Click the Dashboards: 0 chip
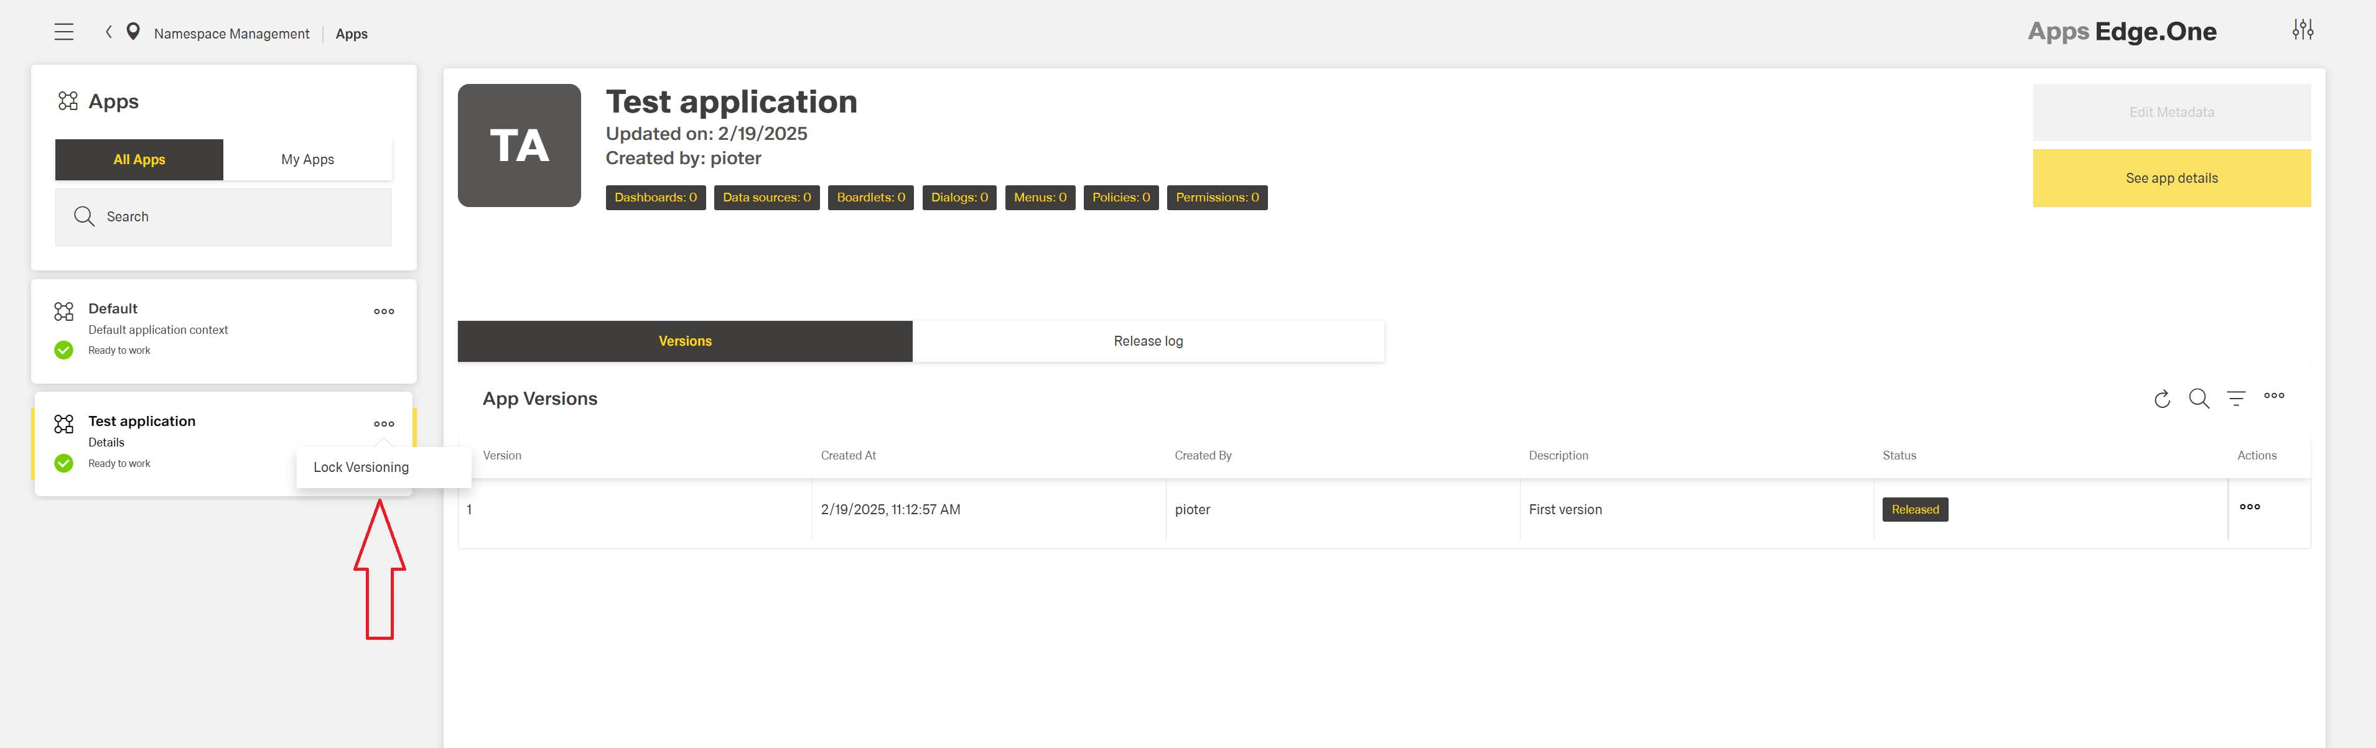 point(655,196)
